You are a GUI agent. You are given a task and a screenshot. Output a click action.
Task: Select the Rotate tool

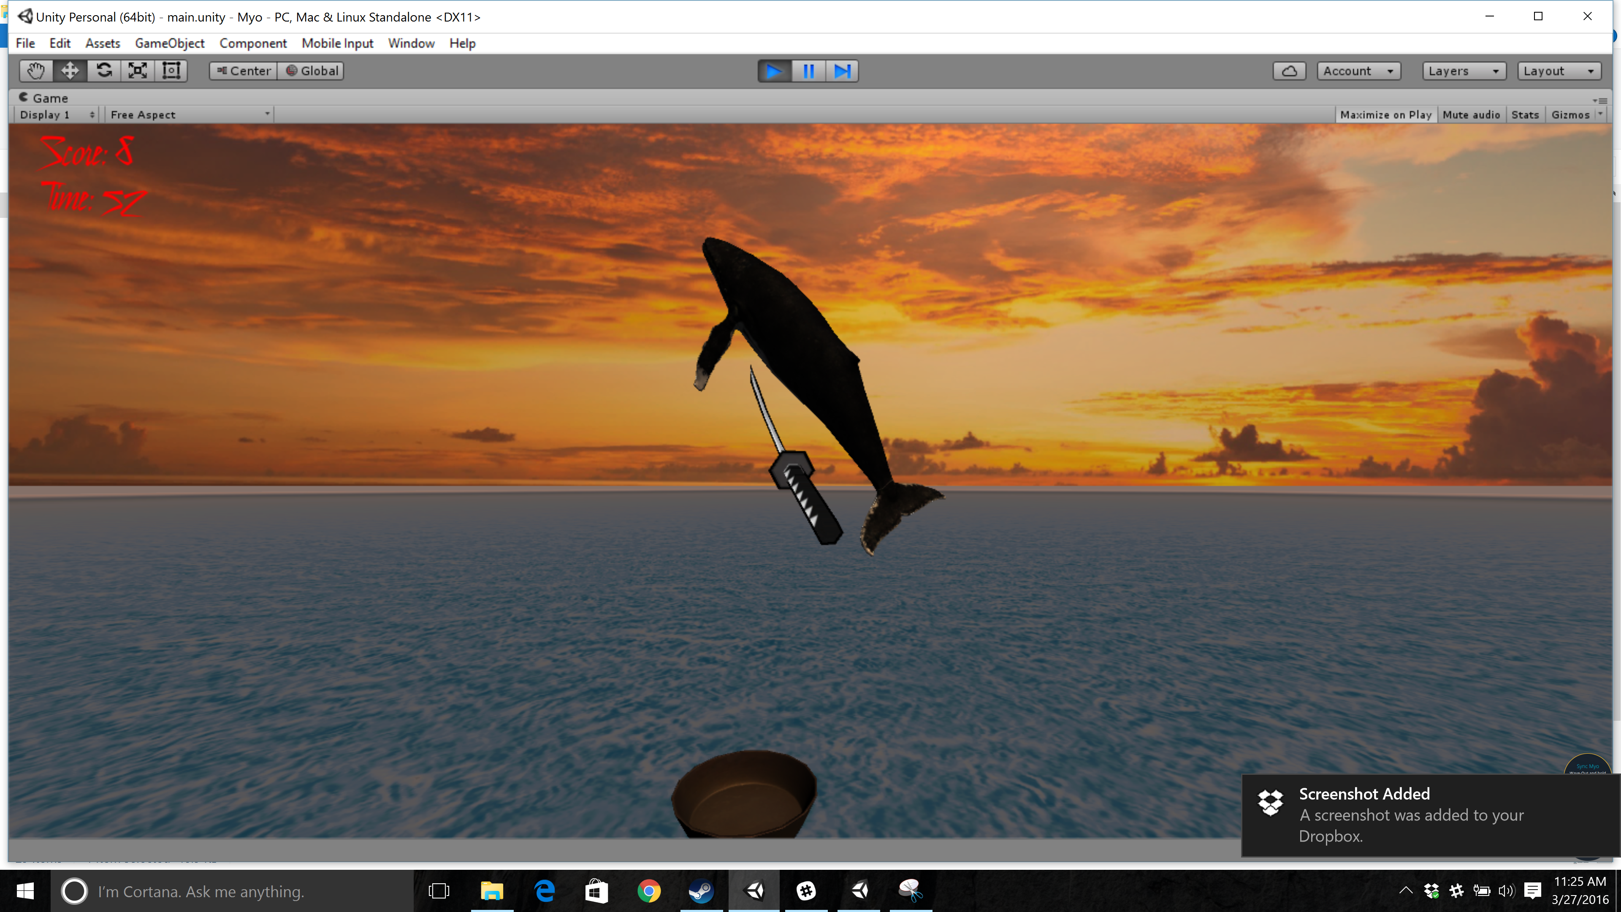click(x=104, y=71)
